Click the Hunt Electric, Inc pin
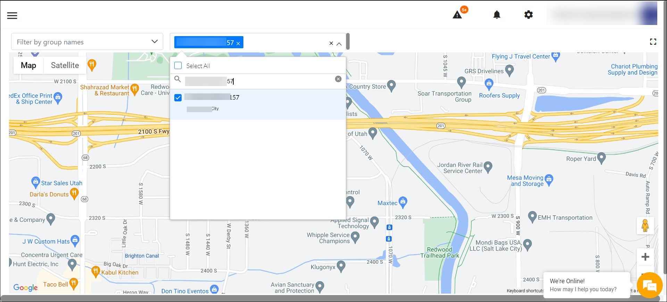The height and width of the screenshot is (302, 667). [72, 265]
